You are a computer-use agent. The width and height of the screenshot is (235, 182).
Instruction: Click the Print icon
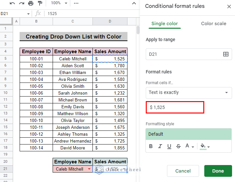(x=31, y=3)
